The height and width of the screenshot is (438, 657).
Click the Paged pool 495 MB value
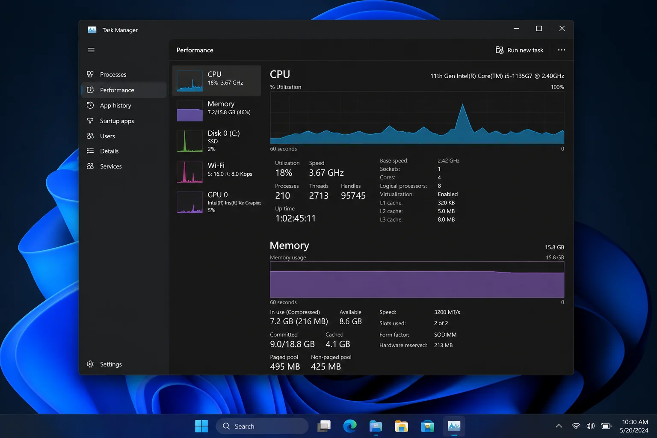point(285,367)
